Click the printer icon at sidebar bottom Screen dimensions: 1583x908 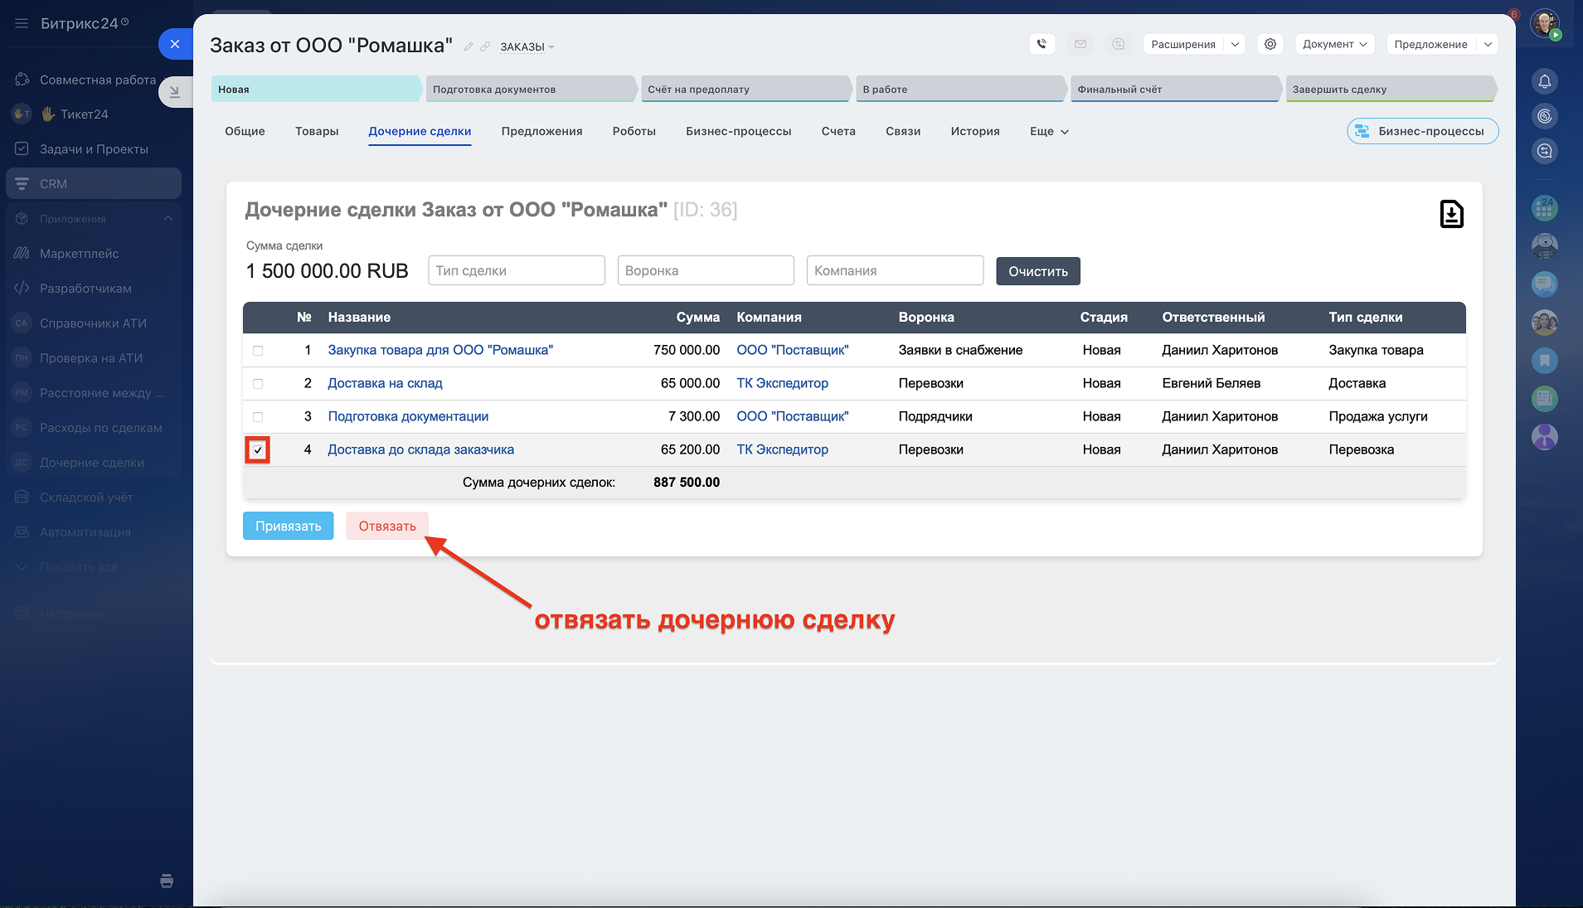(x=167, y=881)
